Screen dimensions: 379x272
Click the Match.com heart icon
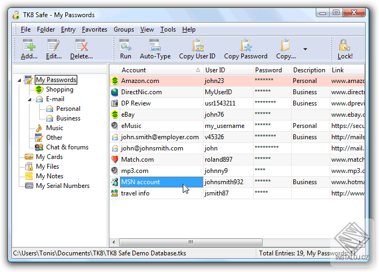point(115,159)
